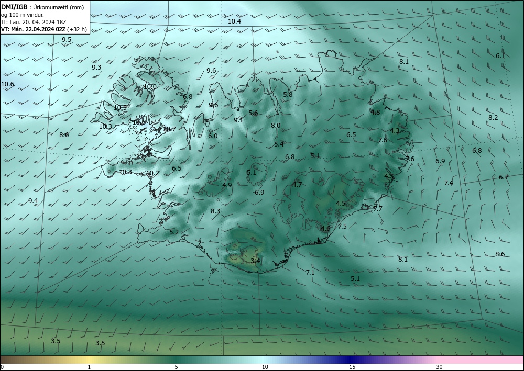
Task: Click the '1' tick label on the colour scale
Action: click(x=89, y=367)
